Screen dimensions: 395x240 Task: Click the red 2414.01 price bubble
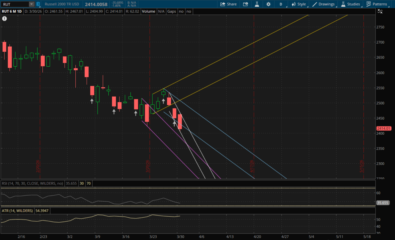[x=383, y=128]
